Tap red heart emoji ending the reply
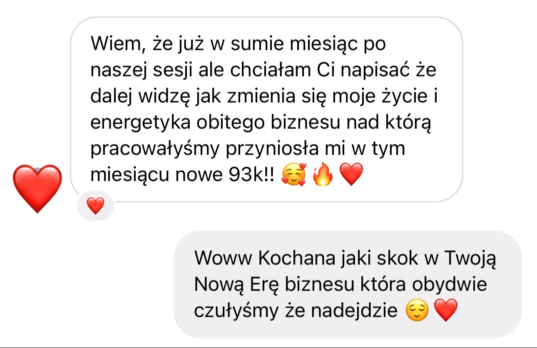 (446, 311)
